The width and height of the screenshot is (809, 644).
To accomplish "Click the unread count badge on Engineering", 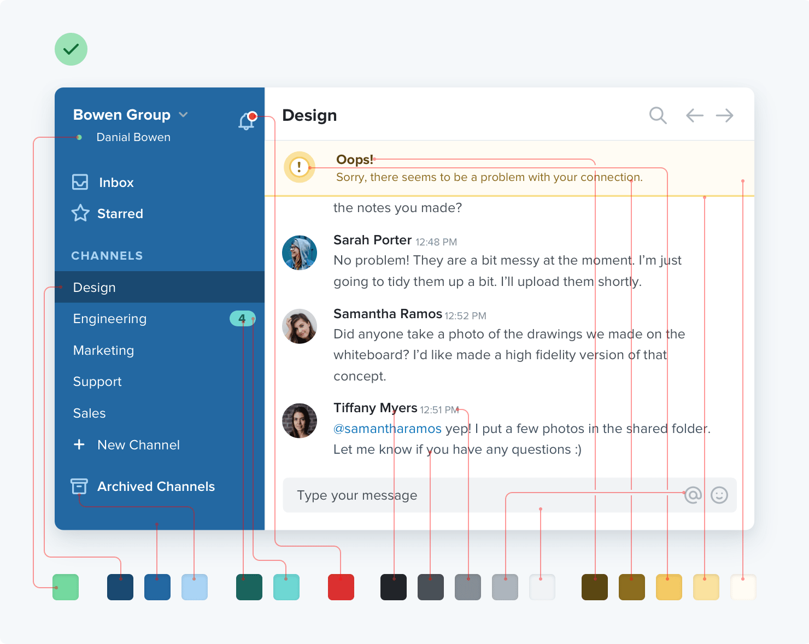I will coord(243,318).
